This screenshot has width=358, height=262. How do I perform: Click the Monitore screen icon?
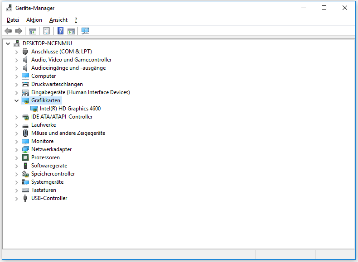click(25, 141)
